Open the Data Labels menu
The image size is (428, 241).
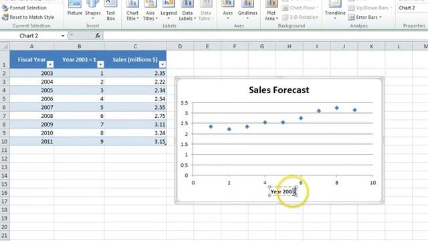[x=187, y=11]
